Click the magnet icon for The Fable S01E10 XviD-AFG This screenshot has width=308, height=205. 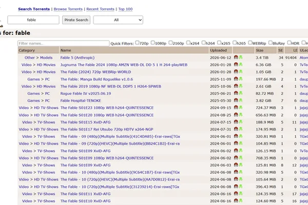point(236,201)
